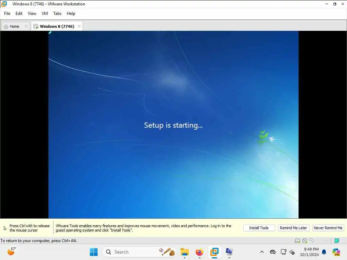Click the network adapter status icon
Viewport: 347px width, 260px height.
coord(312,241)
